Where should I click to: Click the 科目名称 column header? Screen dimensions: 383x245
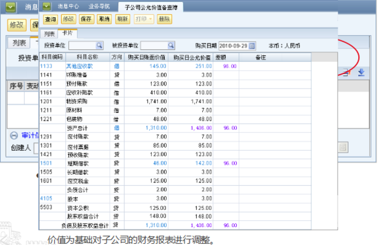coord(87,57)
